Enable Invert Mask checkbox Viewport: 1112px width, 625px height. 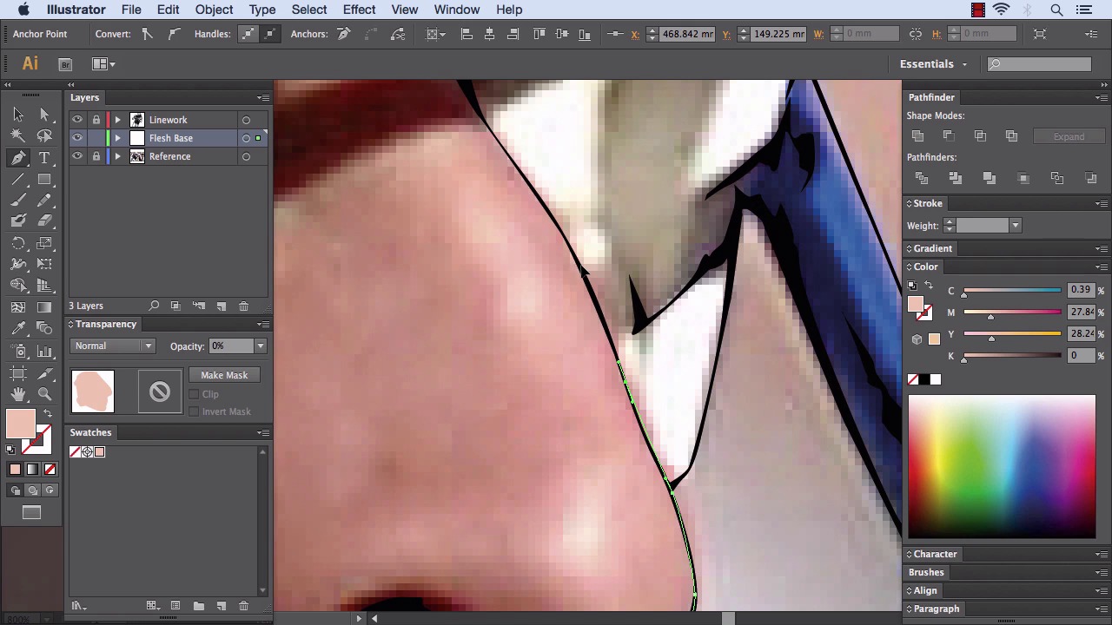[x=194, y=411]
